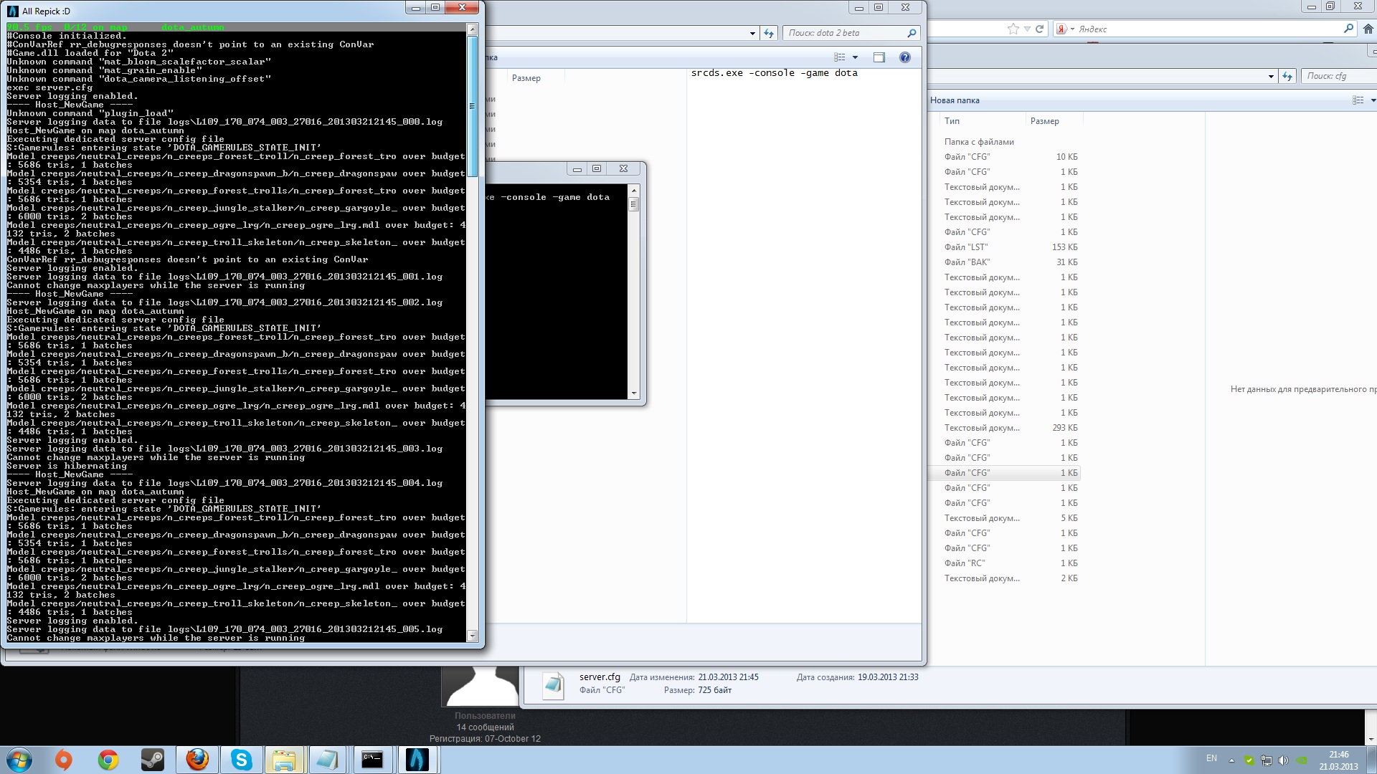
Task: Click the Новая папка button
Action: [955, 100]
